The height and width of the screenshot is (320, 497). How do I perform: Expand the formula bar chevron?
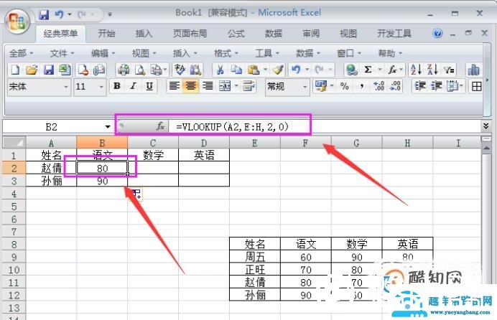pos(486,126)
